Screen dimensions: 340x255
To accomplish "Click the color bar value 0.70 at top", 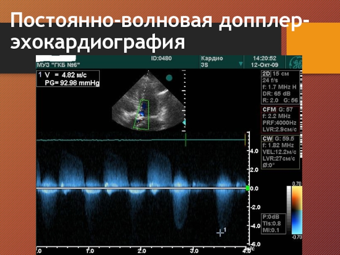I will click(x=297, y=184).
